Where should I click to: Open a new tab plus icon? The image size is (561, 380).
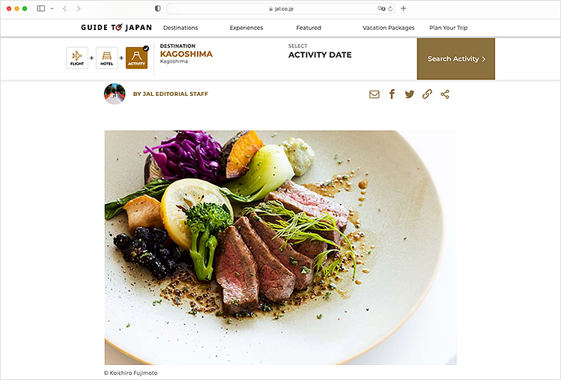point(403,8)
